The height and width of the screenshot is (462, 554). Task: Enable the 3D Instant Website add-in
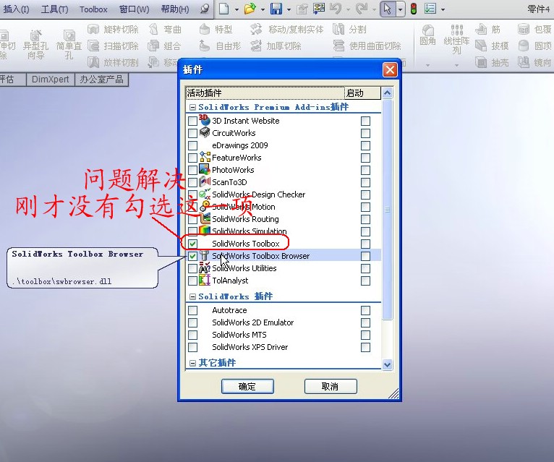pos(192,121)
